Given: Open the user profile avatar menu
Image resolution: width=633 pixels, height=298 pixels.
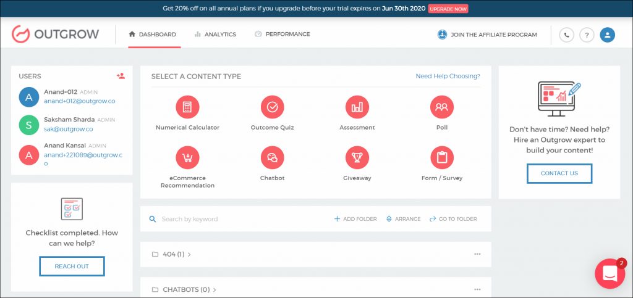Looking at the screenshot, I should [607, 35].
